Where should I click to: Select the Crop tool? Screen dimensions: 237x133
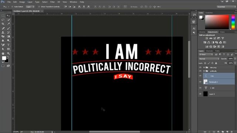tap(3, 24)
